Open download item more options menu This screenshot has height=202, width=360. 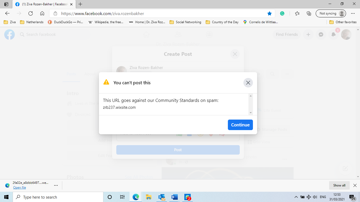56,185
